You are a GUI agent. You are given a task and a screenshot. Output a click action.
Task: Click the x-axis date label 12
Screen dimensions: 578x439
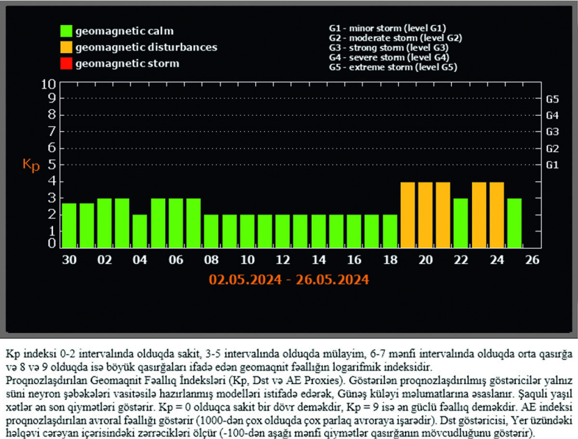pos(283,260)
